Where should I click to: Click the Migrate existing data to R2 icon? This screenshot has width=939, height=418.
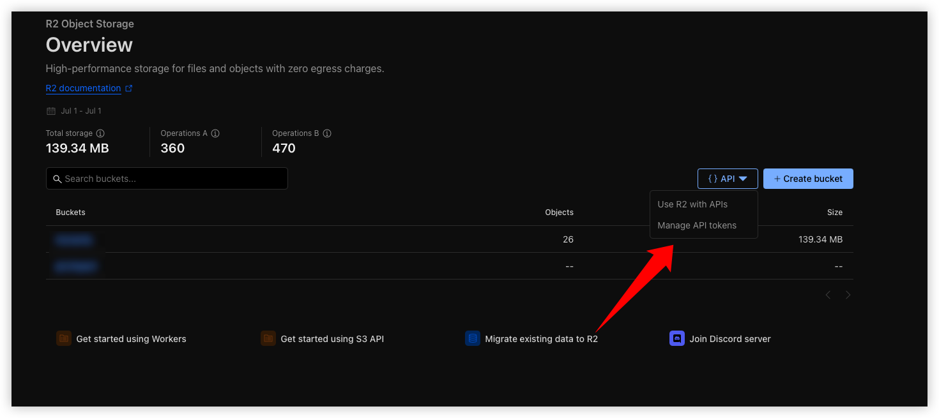(x=473, y=339)
